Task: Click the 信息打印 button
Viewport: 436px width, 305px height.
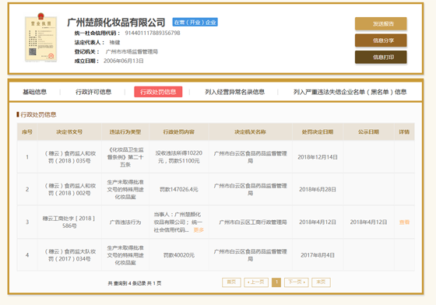Action: click(x=381, y=57)
